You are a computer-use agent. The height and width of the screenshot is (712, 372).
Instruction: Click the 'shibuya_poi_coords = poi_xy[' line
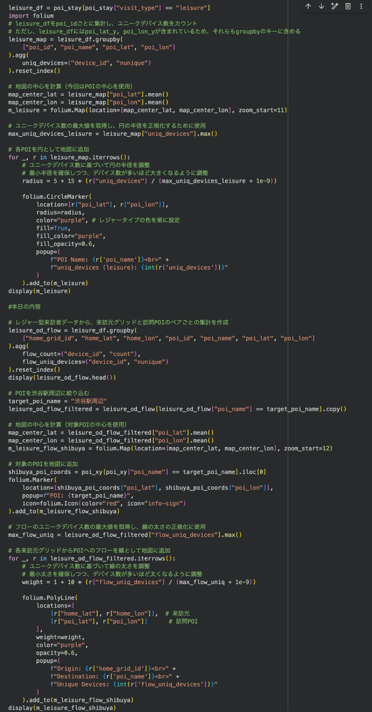coord(137,472)
